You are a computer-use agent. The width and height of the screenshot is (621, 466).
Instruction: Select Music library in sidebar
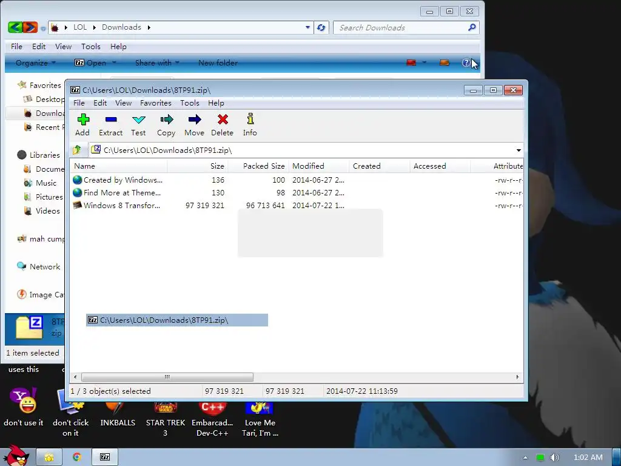[x=41, y=183]
